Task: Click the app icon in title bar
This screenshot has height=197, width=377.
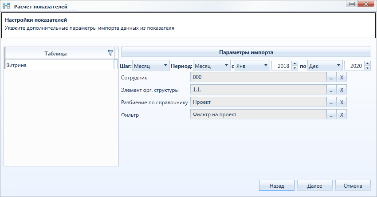Action: tap(6, 6)
